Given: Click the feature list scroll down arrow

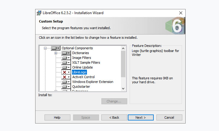Looking at the screenshot, I should coord(123,89).
